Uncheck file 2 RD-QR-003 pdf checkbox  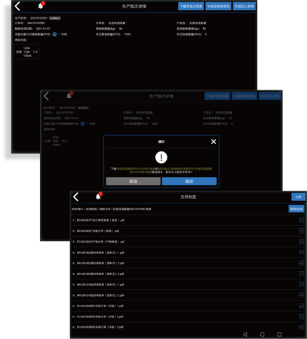tap(301, 231)
